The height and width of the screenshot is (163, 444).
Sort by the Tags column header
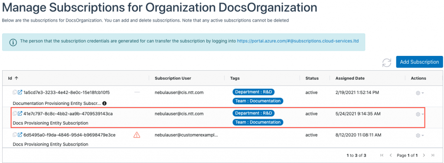235,78
